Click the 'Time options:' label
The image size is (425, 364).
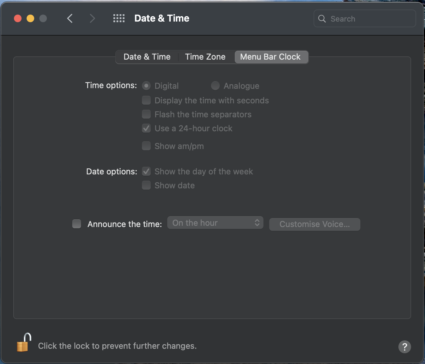click(x=111, y=85)
